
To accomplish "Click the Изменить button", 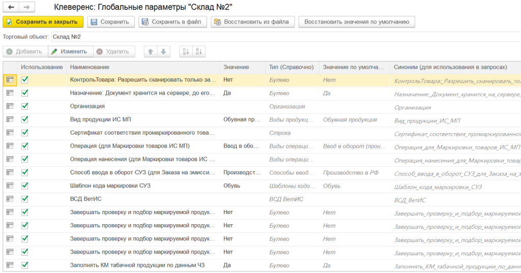I will [x=70, y=51].
